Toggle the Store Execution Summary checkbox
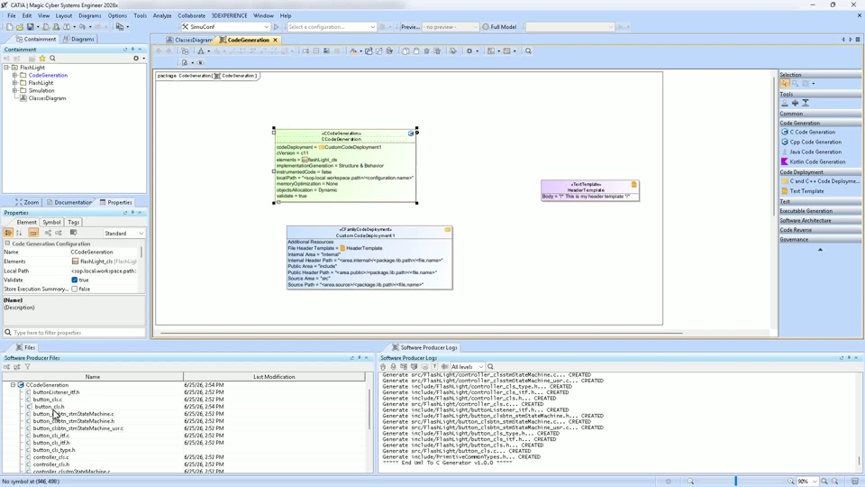The width and height of the screenshot is (865, 487). (x=75, y=289)
